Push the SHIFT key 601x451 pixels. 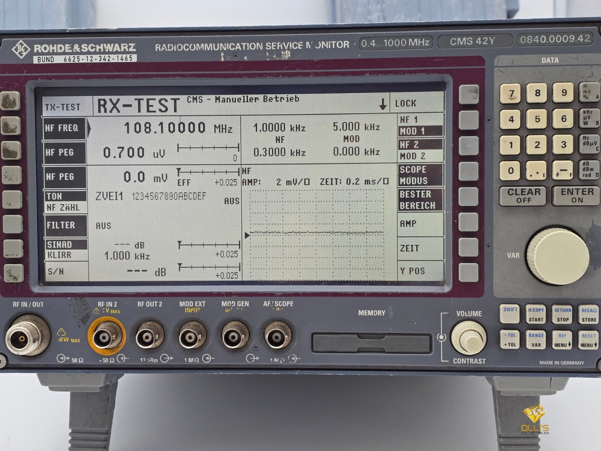[x=510, y=315]
